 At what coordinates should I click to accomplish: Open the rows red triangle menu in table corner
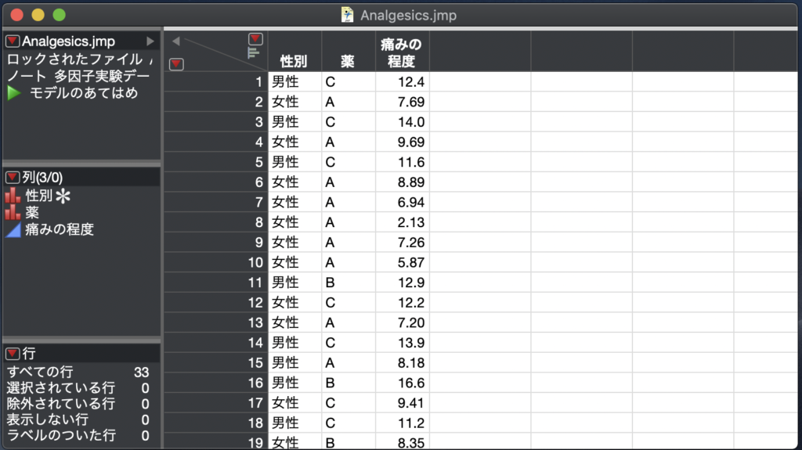coord(176,64)
